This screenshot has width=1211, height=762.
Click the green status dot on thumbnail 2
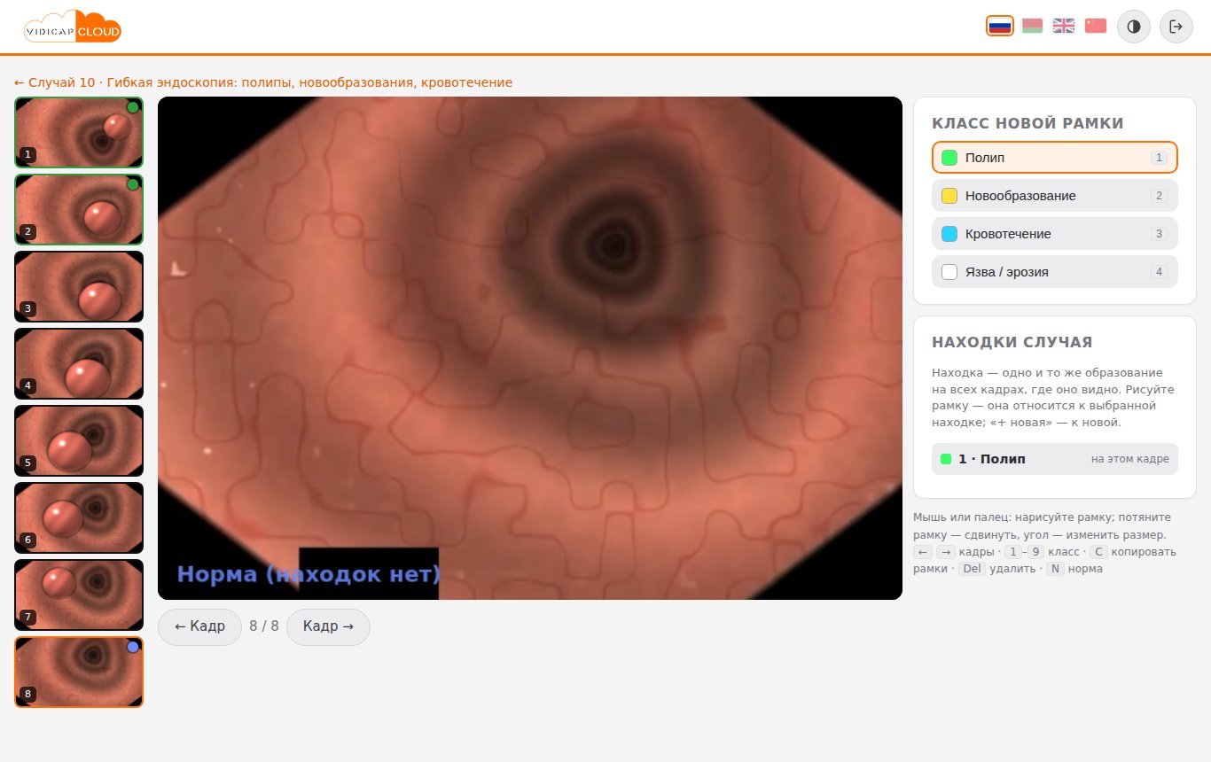click(x=133, y=184)
